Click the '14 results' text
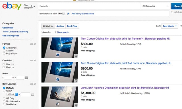The height and width of the screenshot is (109, 182). coord(46,32)
